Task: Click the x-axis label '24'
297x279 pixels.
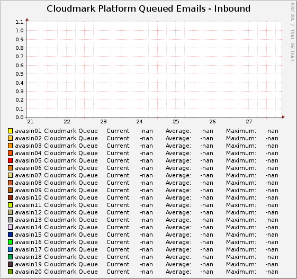Action: click(139, 122)
